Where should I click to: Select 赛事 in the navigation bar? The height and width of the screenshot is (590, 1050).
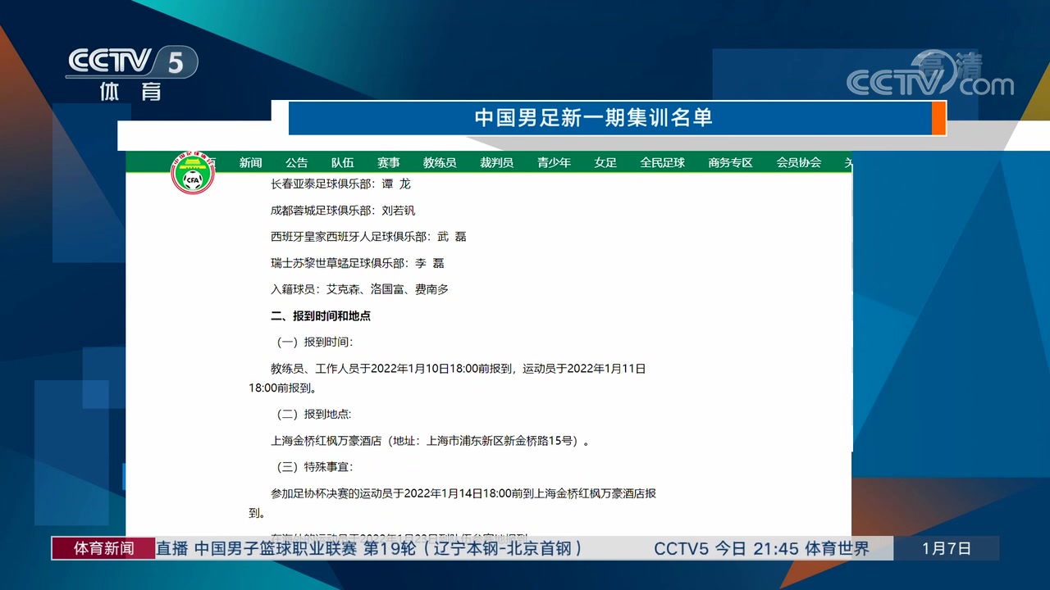coord(389,162)
